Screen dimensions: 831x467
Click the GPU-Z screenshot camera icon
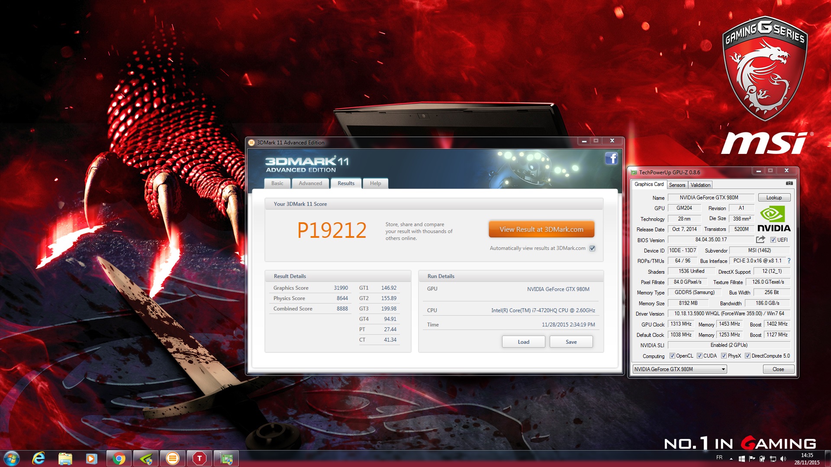[789, 183]
